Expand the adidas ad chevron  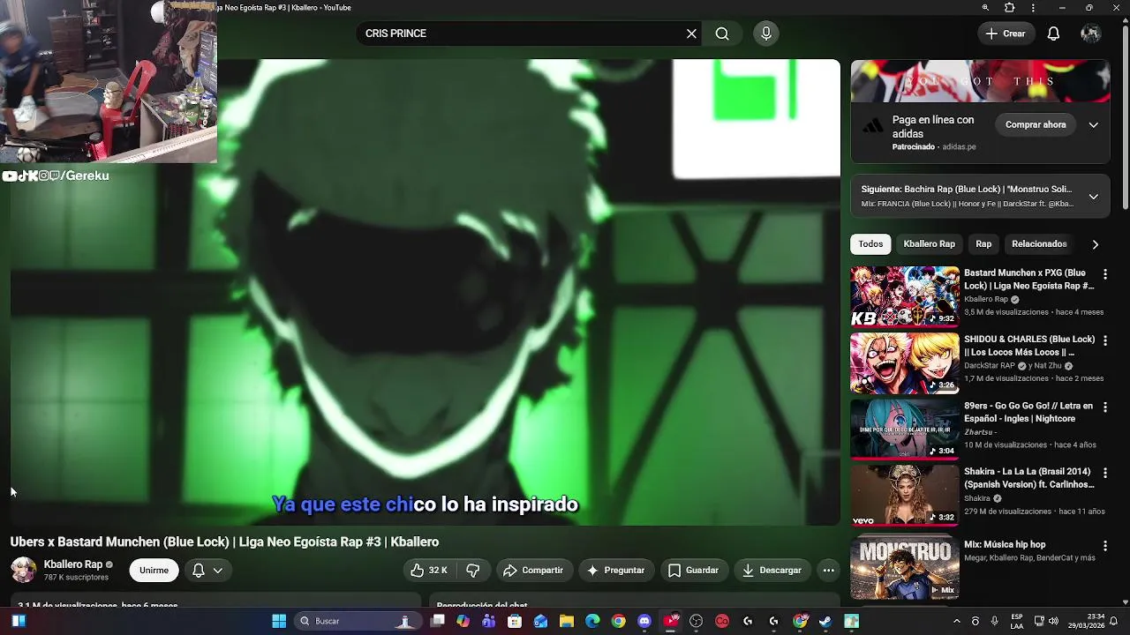(1093, 125)
